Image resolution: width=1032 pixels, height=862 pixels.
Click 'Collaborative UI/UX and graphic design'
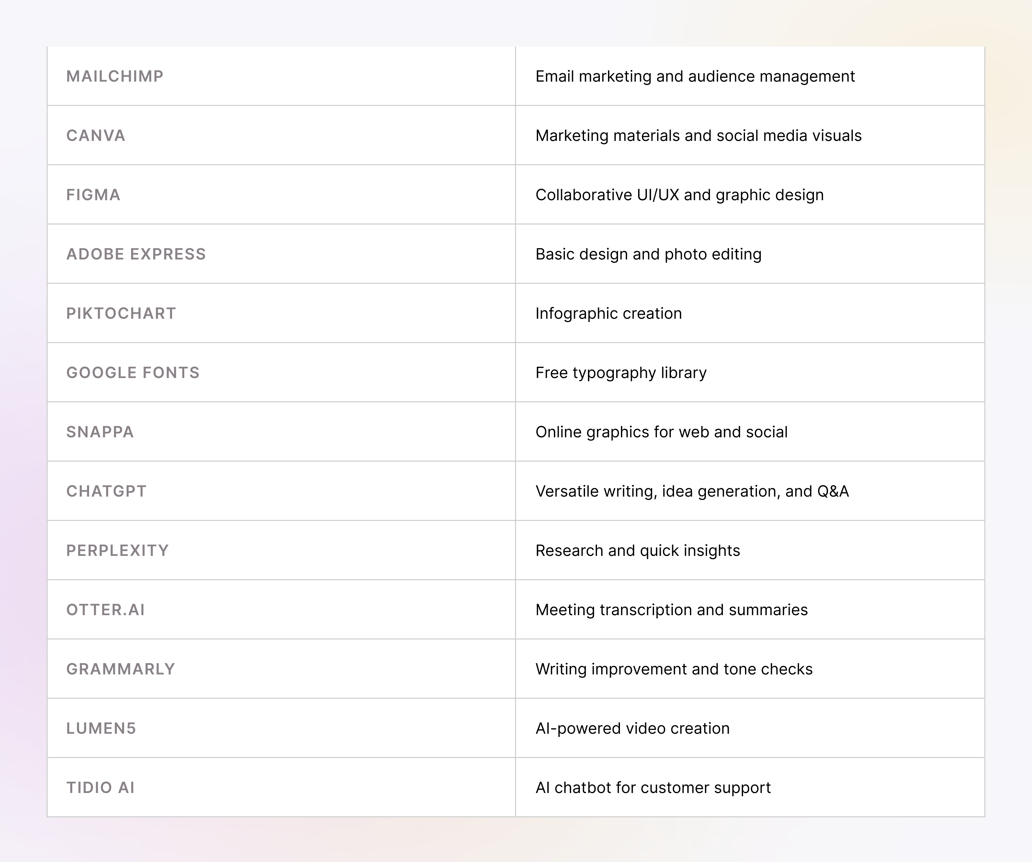tap(680, 195)
